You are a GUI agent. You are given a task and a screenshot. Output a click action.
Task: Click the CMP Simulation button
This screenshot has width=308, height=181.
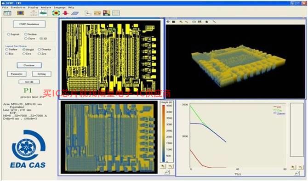[29, 24]
